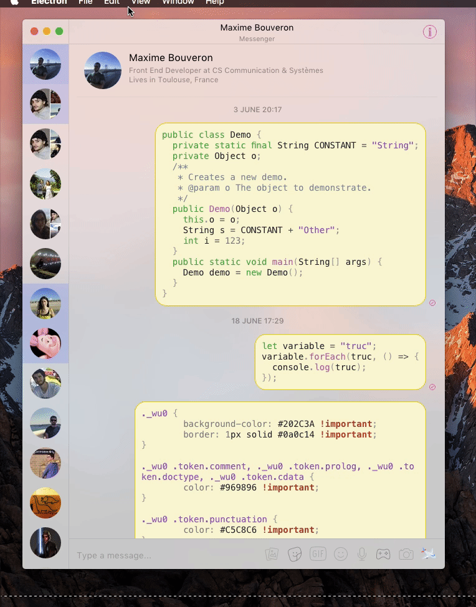Click the 'Messenger' subtitle in title bar
Viewport: 476px width, 607px height.
pos(257,39)
